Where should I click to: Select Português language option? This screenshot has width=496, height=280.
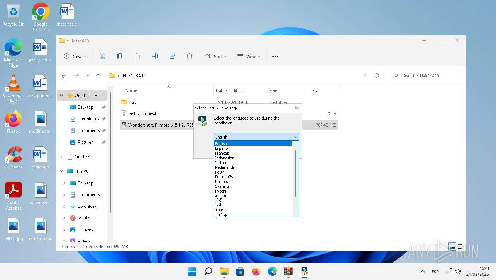coord(253,177)
